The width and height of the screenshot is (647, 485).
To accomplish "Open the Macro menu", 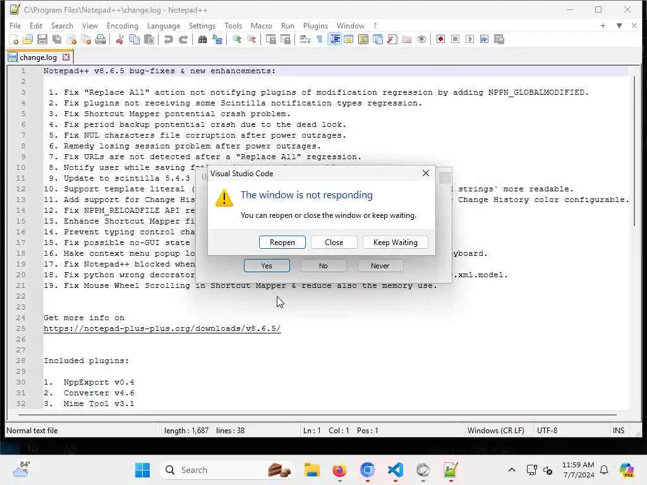I will tap(261, 25).
